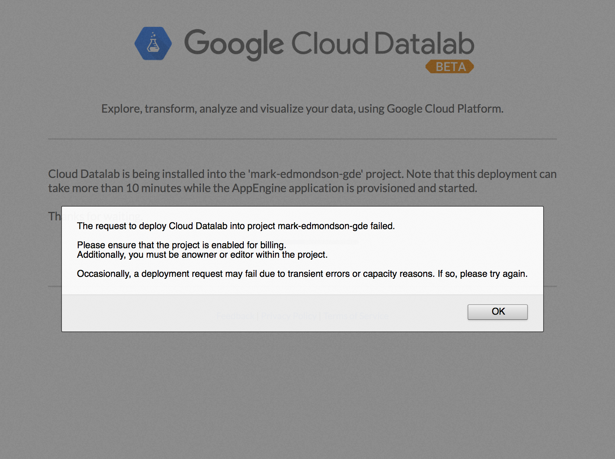Click the OK button in the dialog

(497, 312)
